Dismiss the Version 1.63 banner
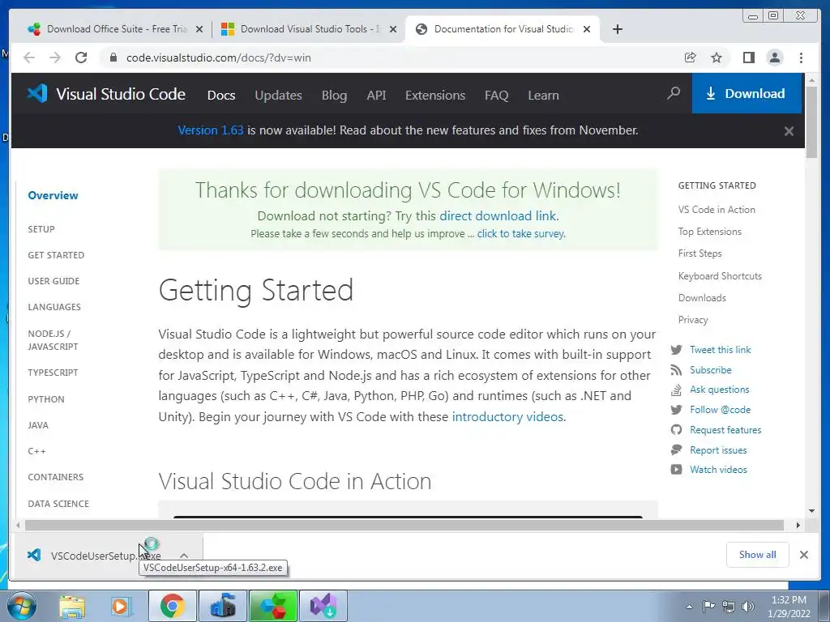The image size is (830, 622). click(x=789, y=131)
